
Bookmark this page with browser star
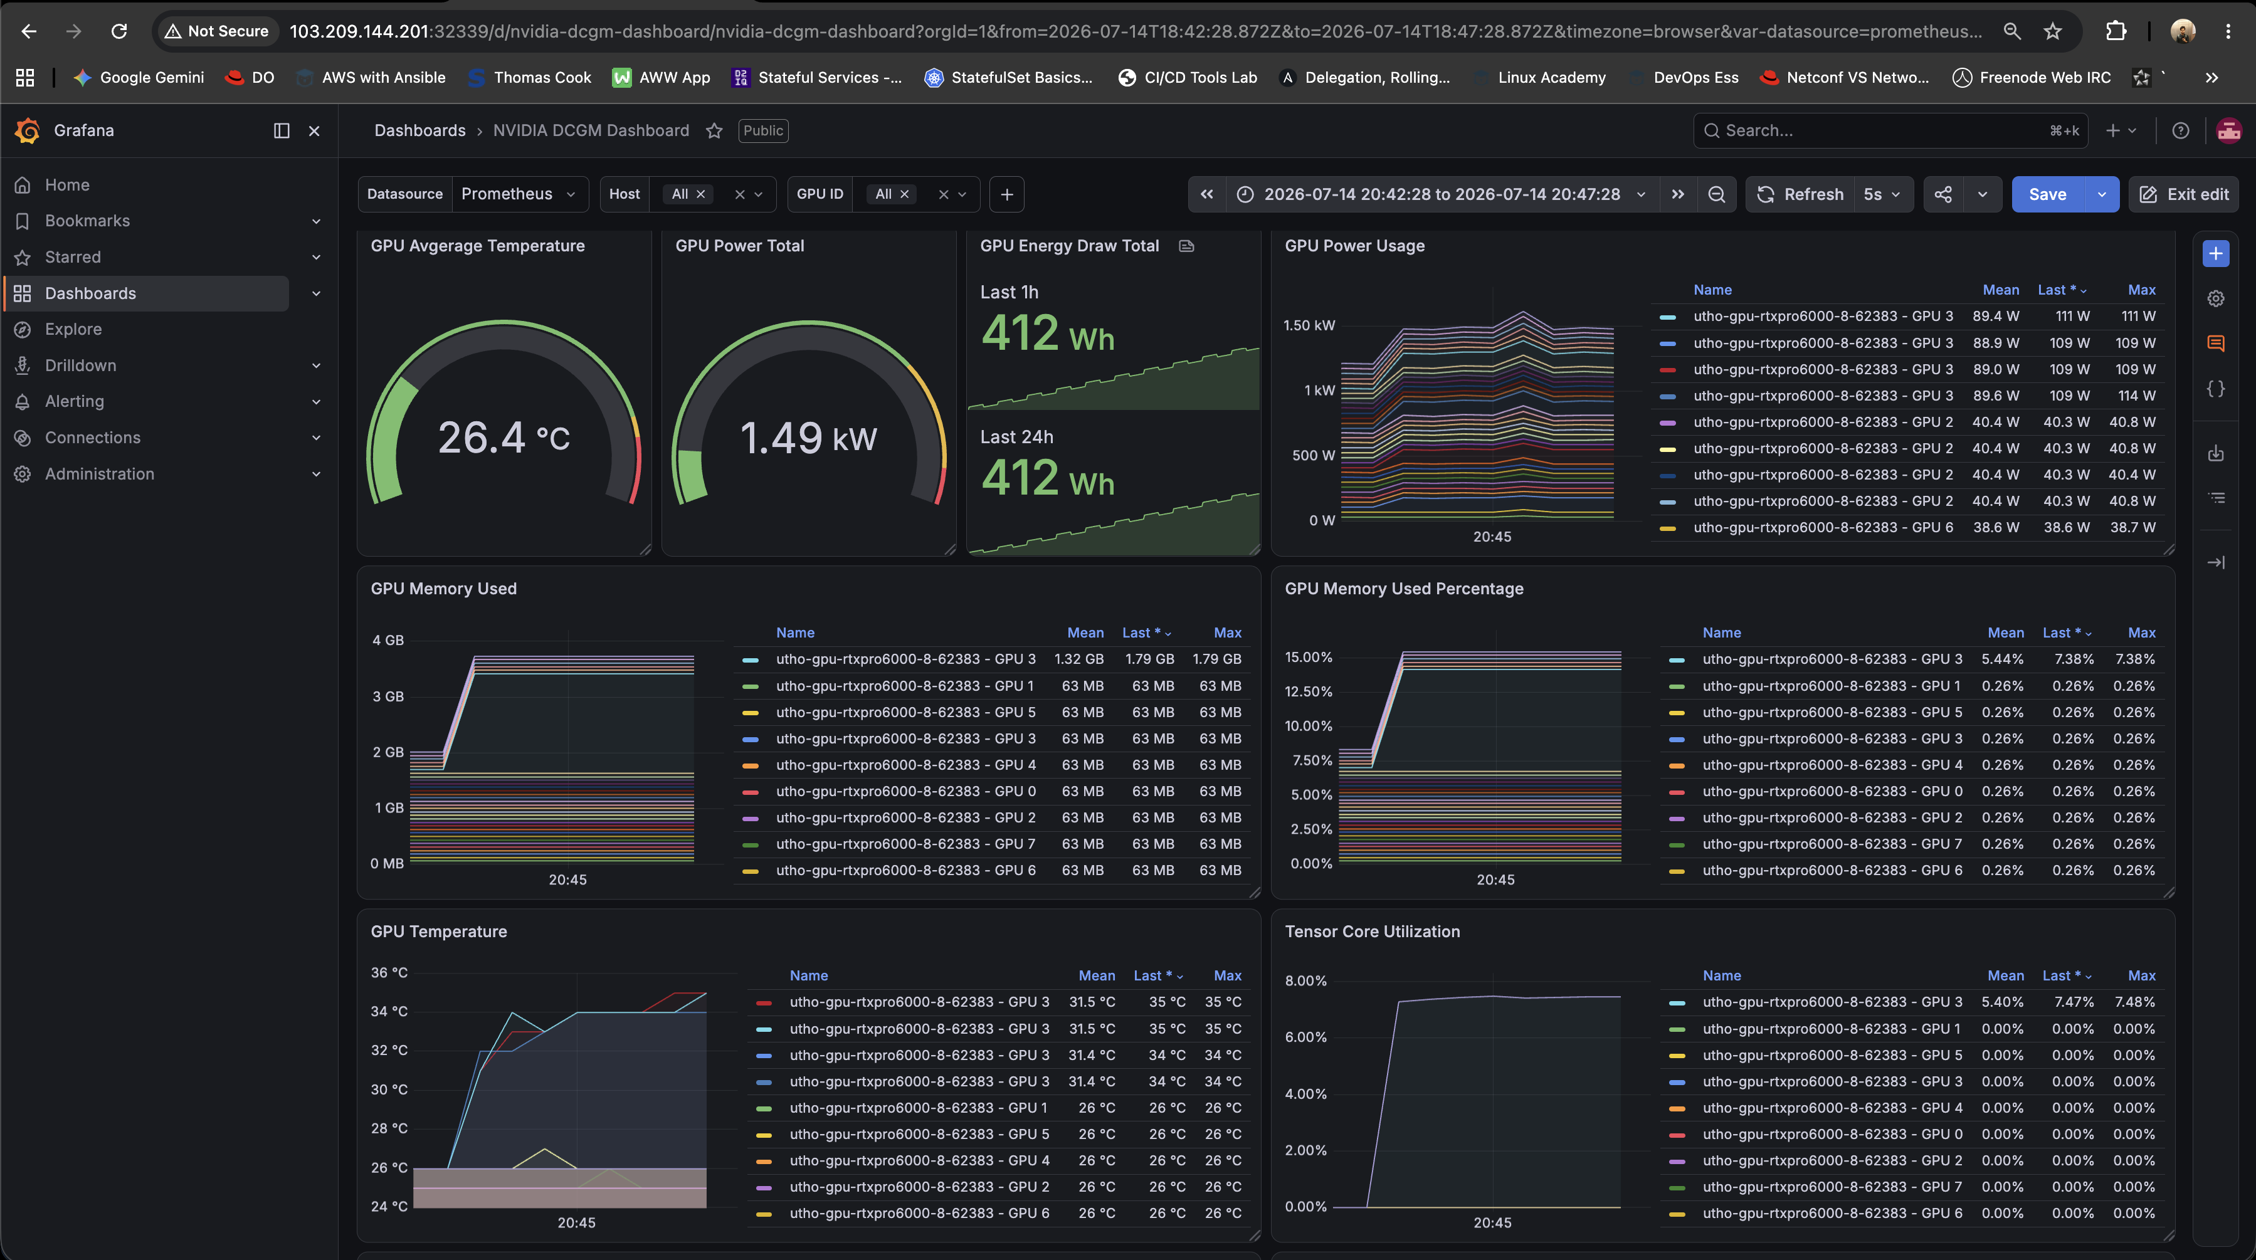point(2053,31)
